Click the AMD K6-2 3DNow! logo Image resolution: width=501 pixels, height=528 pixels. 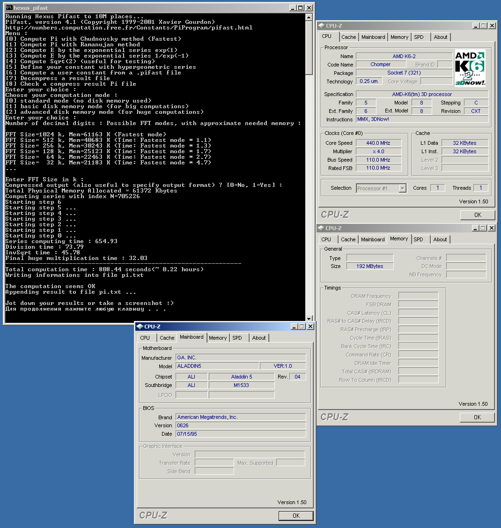click(x=470, y=68)
